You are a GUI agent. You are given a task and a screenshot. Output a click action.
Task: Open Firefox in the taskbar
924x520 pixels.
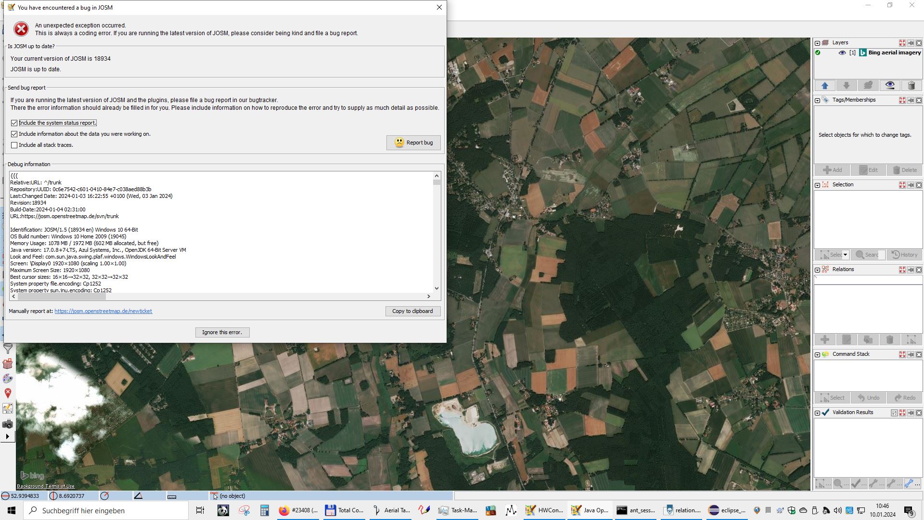point(298,510)
